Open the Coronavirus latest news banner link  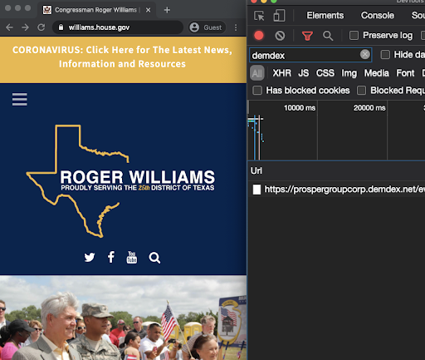coord(122,57)
